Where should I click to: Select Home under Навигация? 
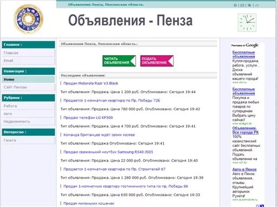pos(28,79)
